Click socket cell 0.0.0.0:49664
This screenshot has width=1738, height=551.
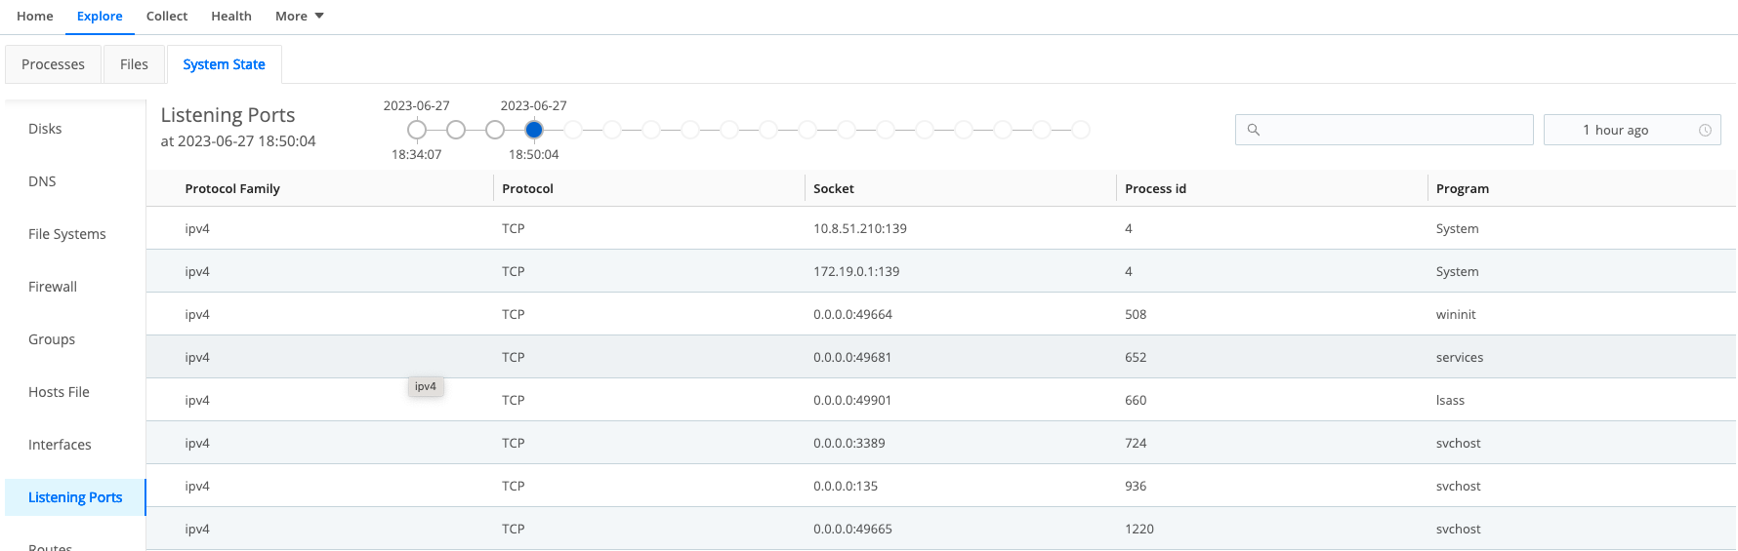(x=852, y=314)
